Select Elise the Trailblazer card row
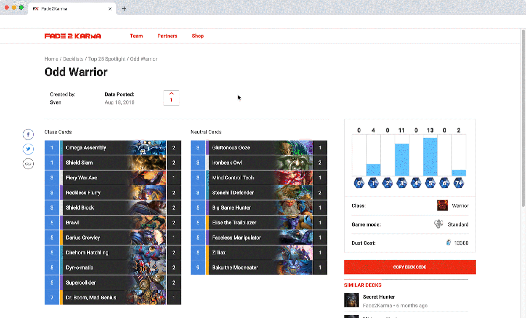Image resolution: width=526 pixels, height=318 pixels. point(259,222)
